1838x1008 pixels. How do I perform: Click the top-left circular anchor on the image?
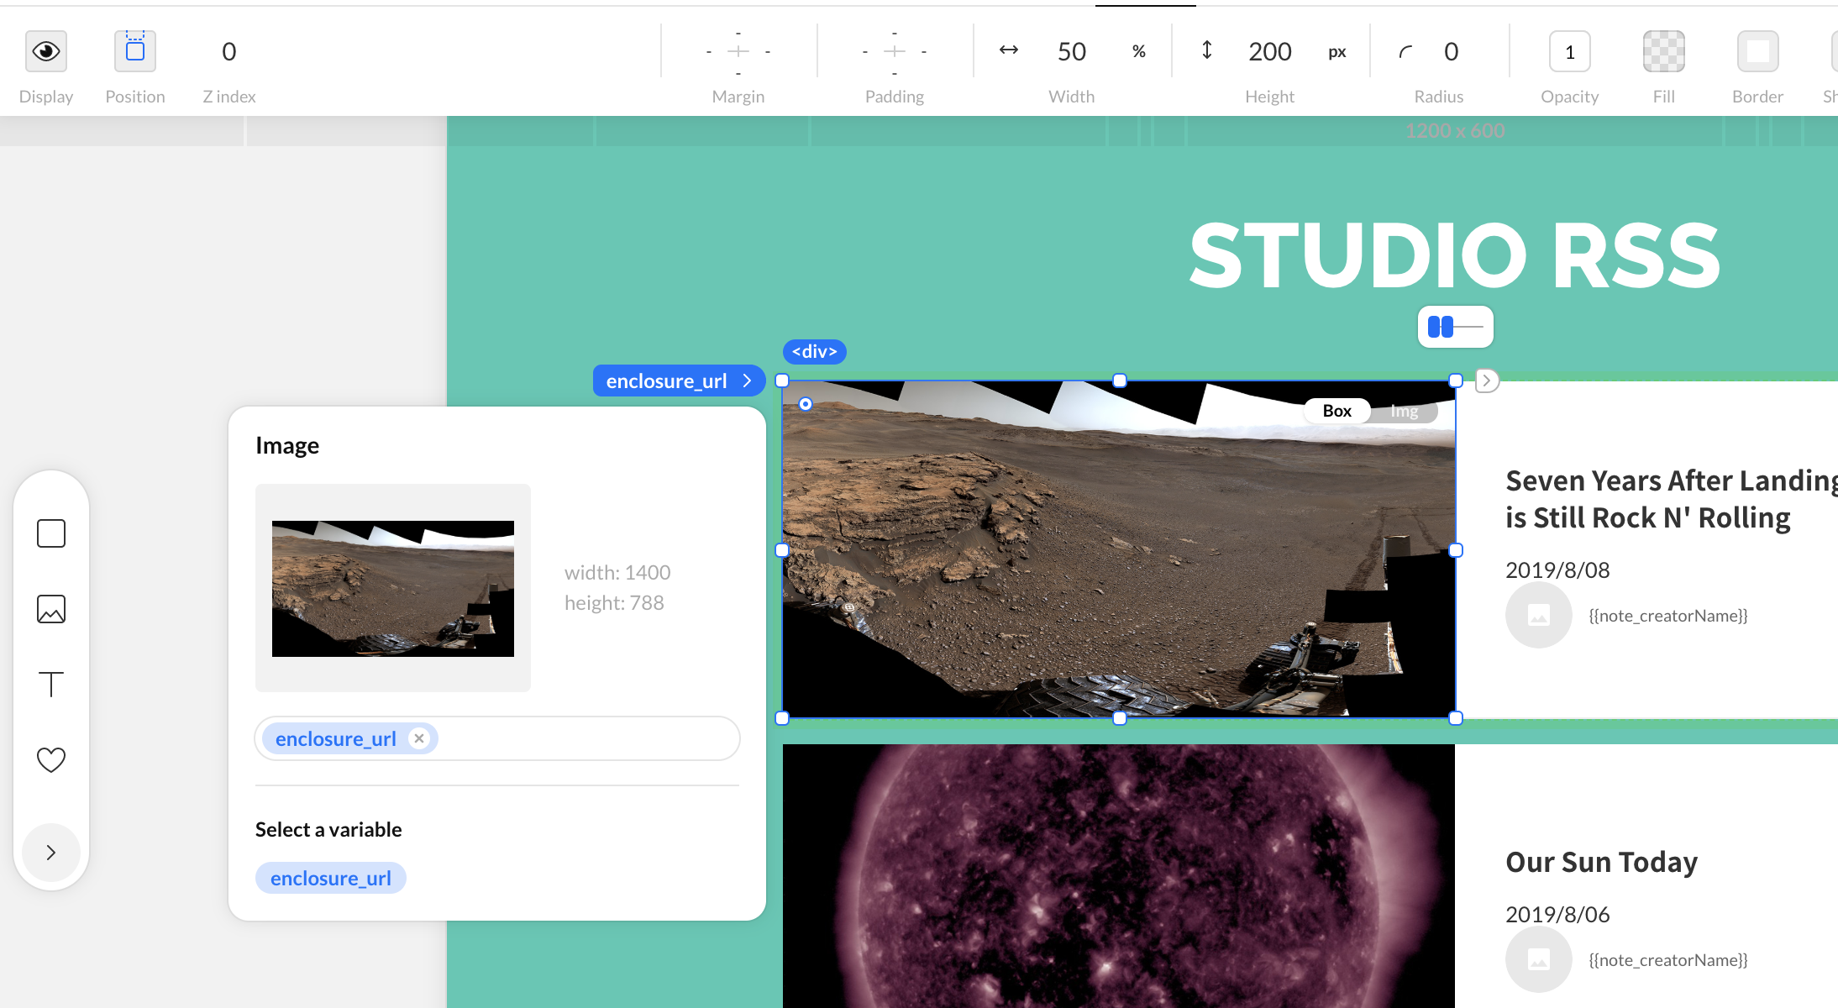(806, 404)
